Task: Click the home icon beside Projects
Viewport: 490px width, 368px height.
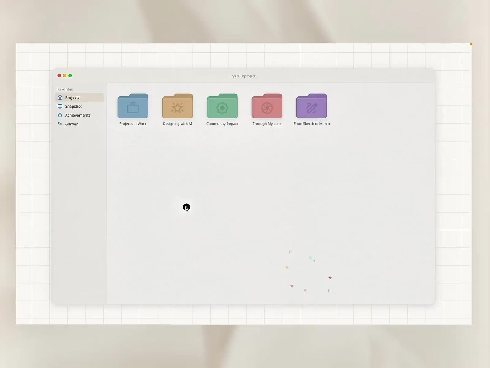Action: (60, 98)
